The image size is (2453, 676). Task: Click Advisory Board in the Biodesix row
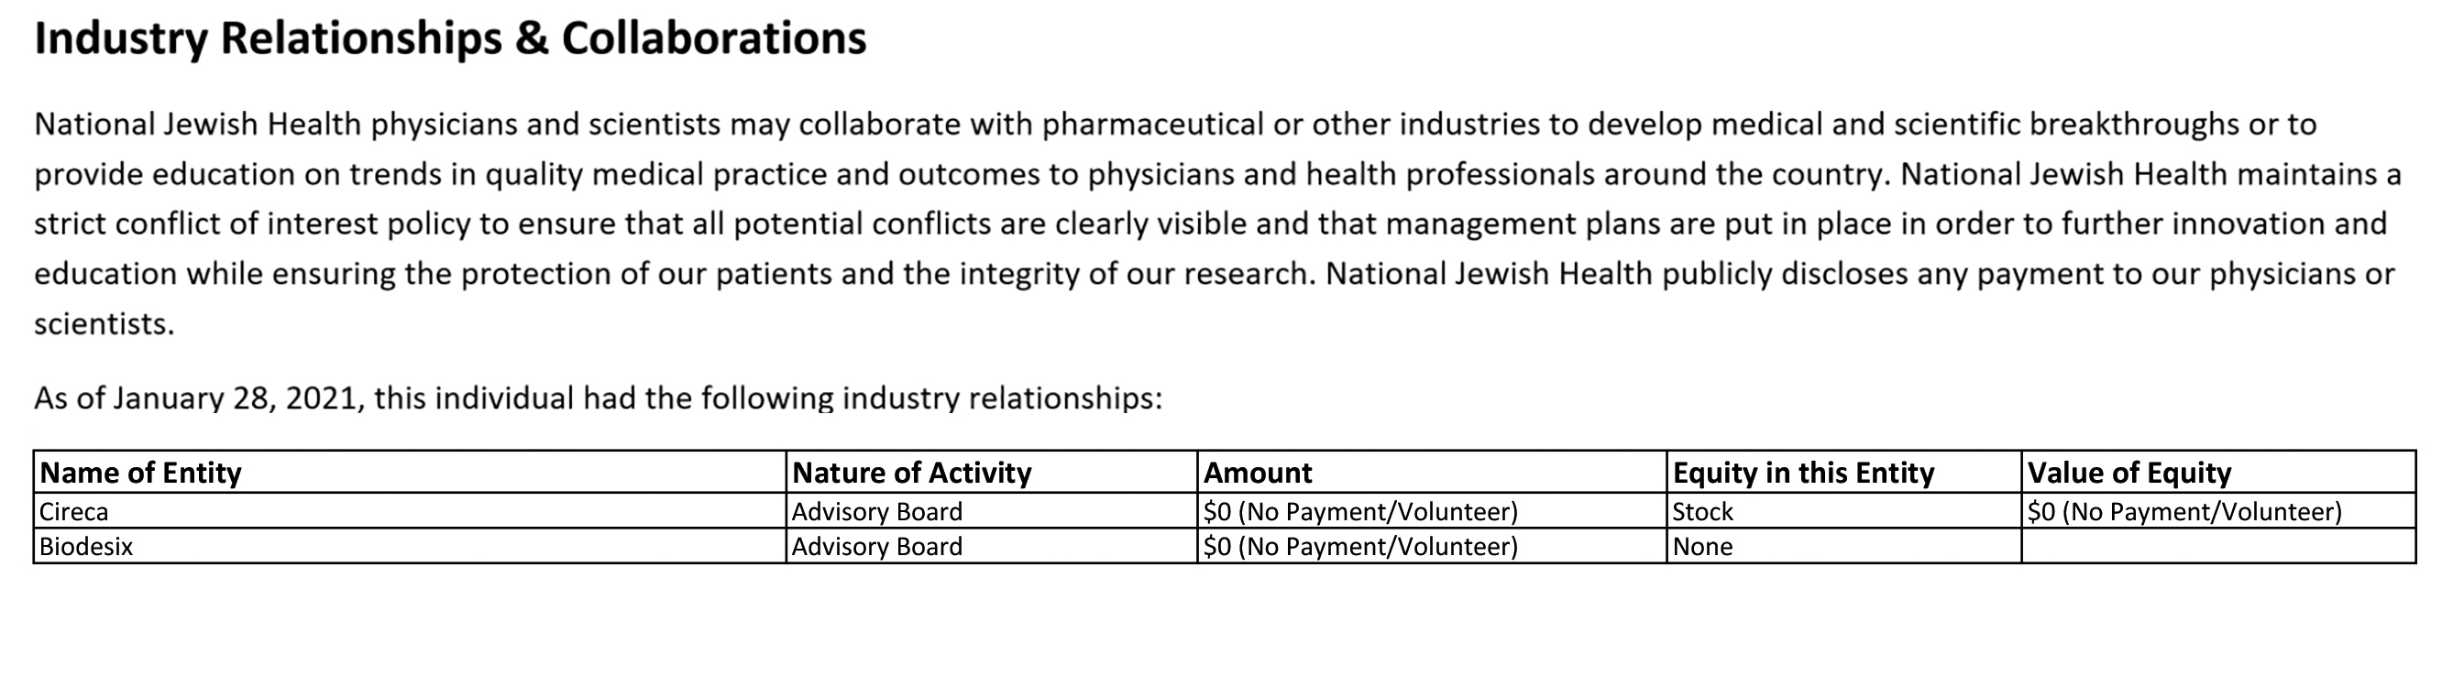pos(877,547)
